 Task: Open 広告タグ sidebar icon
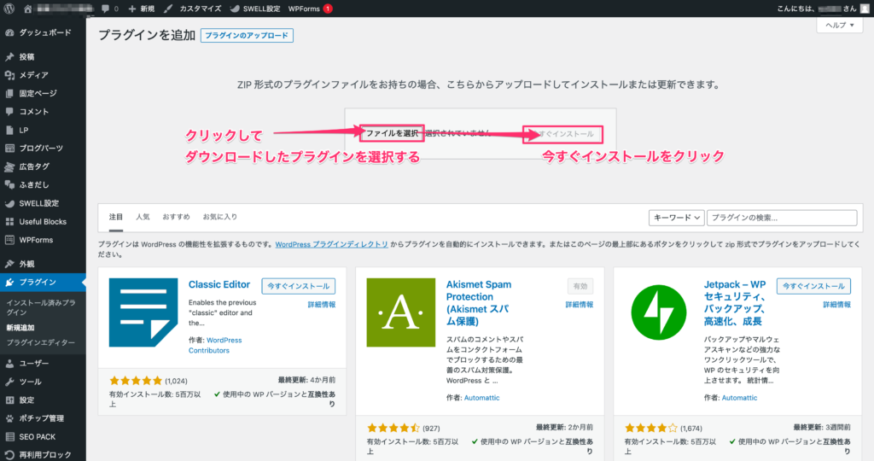tap(9, 166)
